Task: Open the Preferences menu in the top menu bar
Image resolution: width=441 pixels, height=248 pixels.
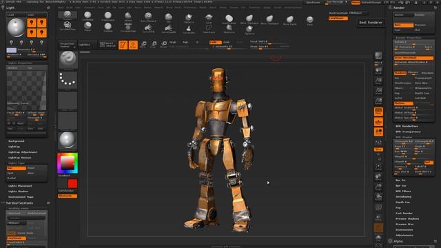Action: click(190, 8)
